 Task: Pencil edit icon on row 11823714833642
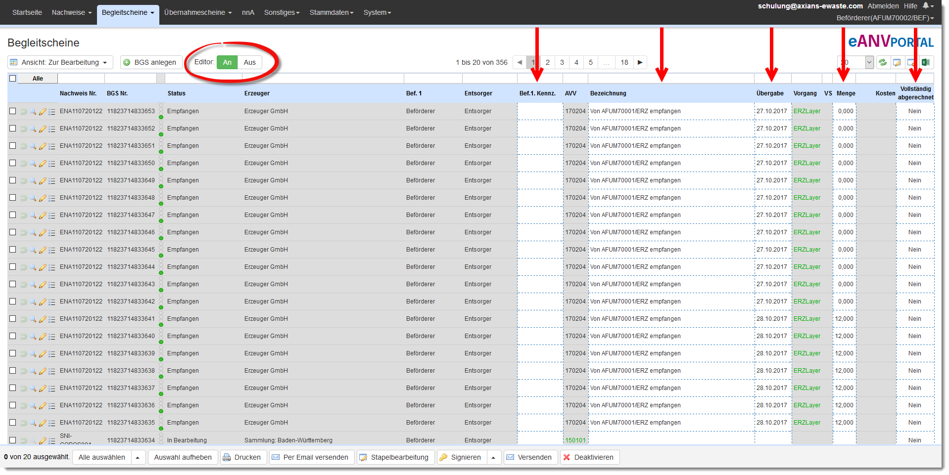43,302
